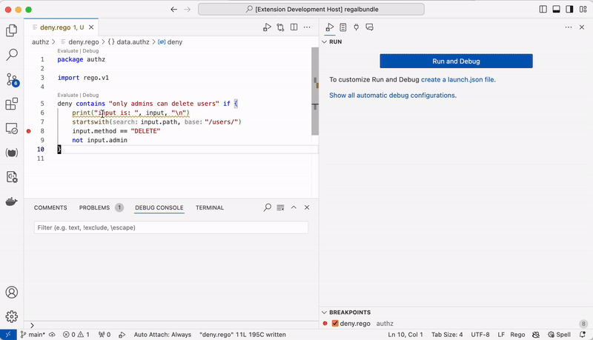Open Remote Explorer in the activity bar
Image resolution: width=593 pixels, height=340 pixels.
12,128
